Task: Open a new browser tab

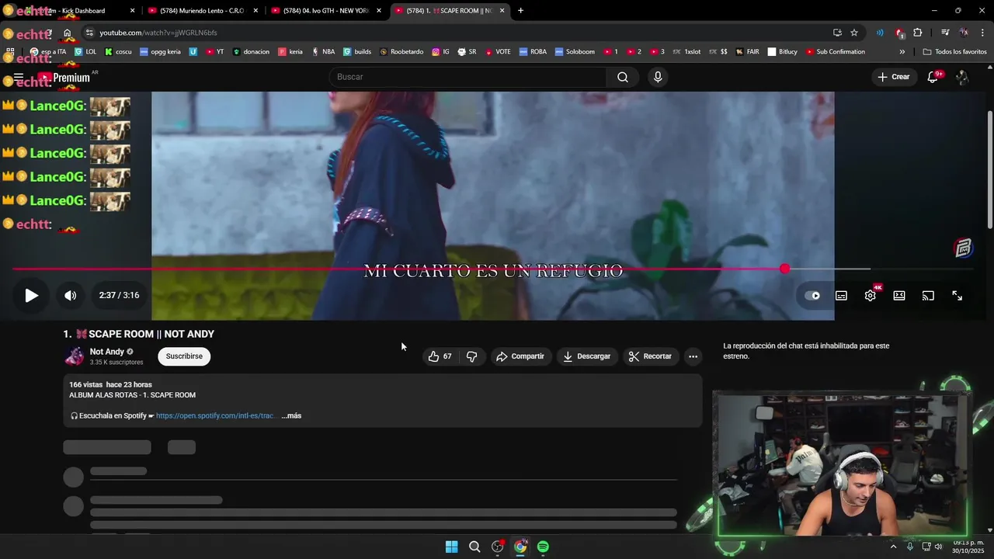Action: click(x=520, y=11)
